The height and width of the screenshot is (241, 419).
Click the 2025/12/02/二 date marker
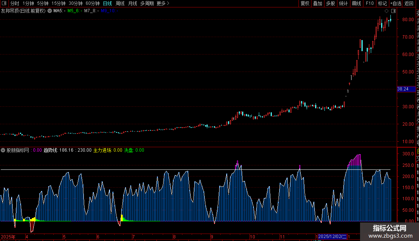(x=332, y=237)
